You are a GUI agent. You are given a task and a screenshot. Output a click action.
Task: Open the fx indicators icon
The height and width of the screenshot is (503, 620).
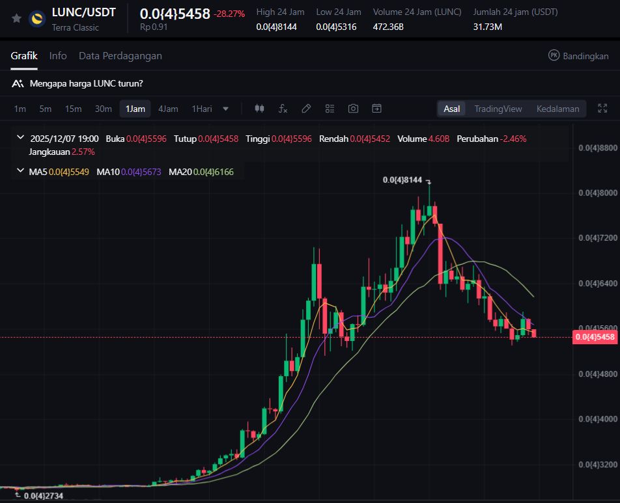coord(283,109)
